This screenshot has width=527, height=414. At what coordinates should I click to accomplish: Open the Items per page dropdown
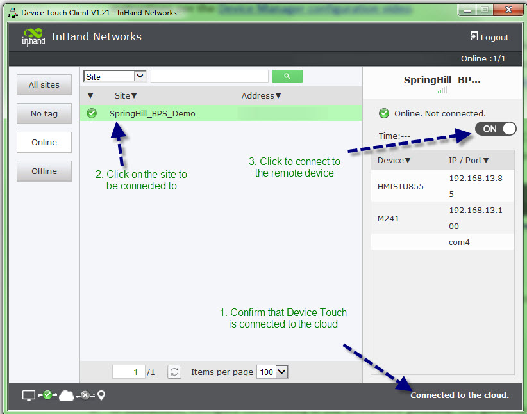click(272, 372)
